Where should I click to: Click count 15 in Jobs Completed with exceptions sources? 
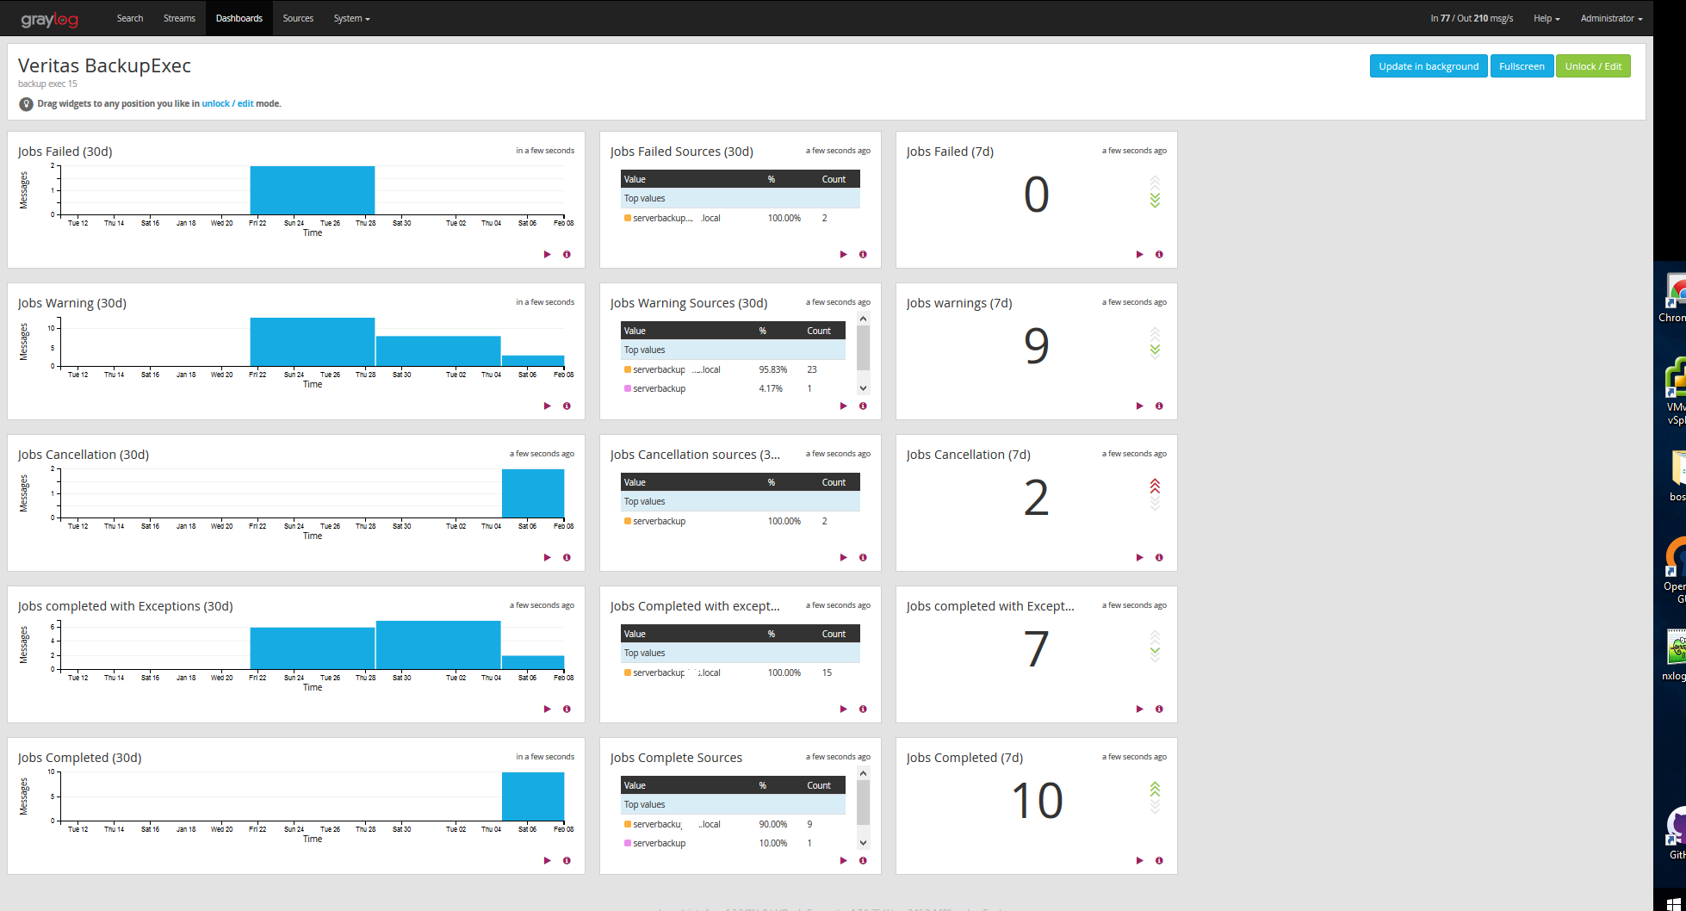tap(827, 672)
